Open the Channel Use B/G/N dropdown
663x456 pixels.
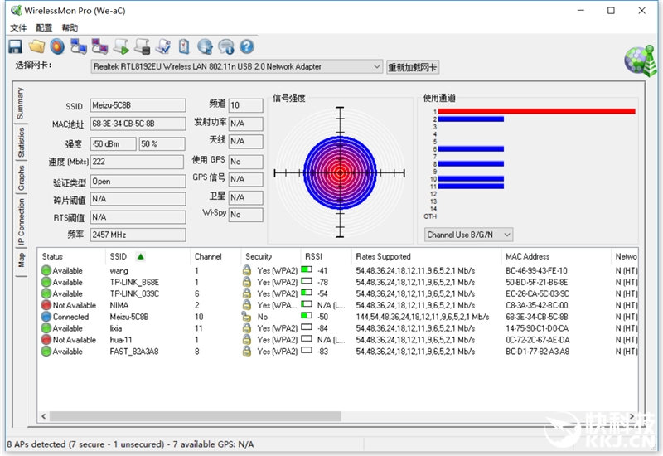[x=506, y=235]
